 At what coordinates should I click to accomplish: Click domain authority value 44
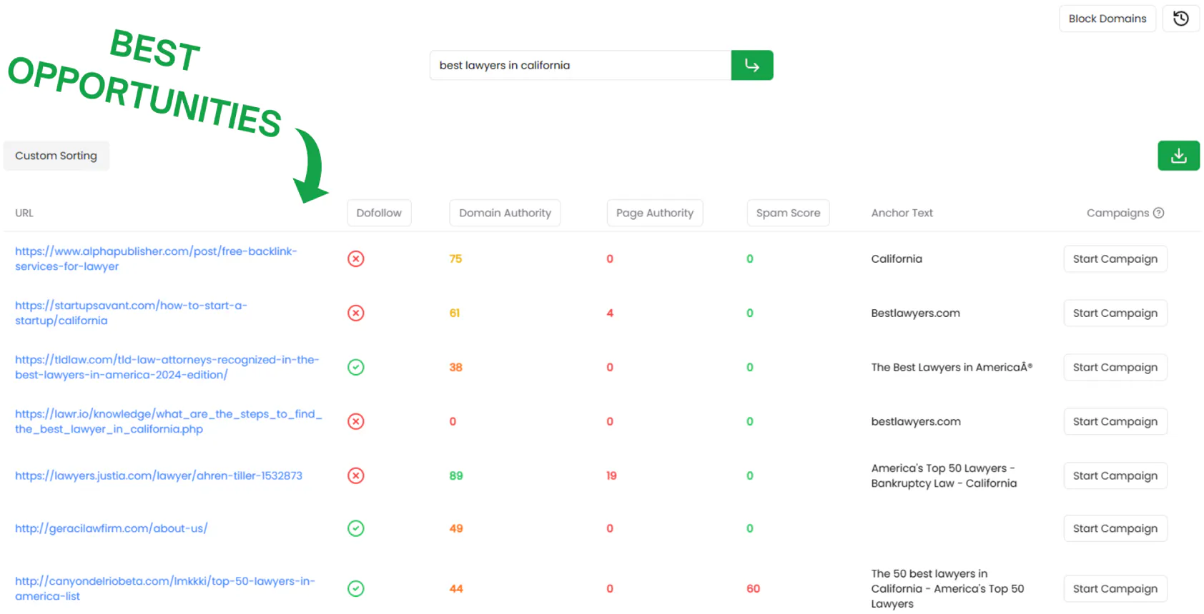[455, 588]
